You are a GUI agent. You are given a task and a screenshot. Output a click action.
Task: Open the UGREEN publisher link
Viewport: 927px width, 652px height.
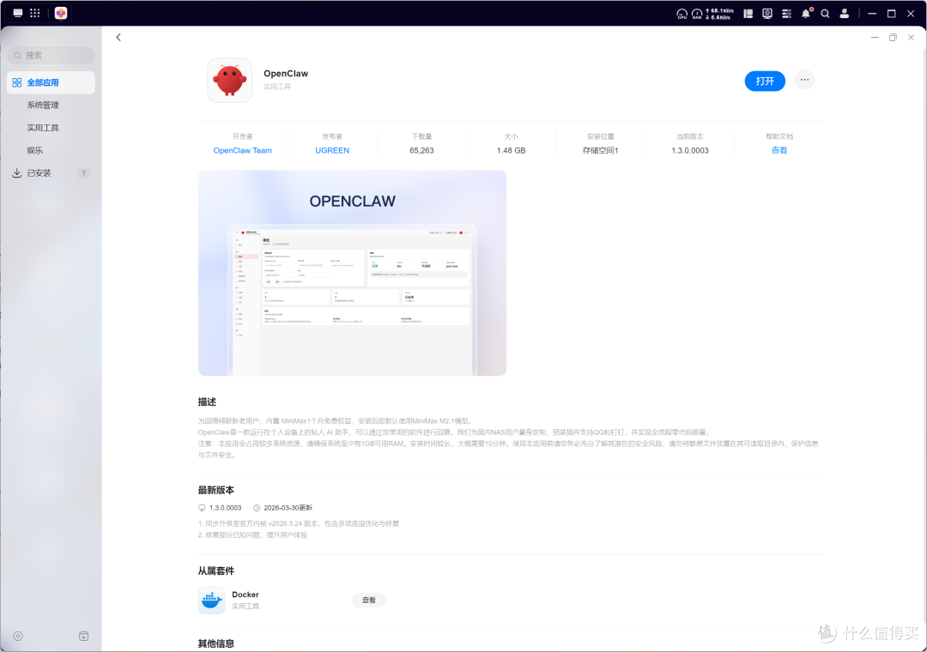pyautogui.click(x=332, y=150)
